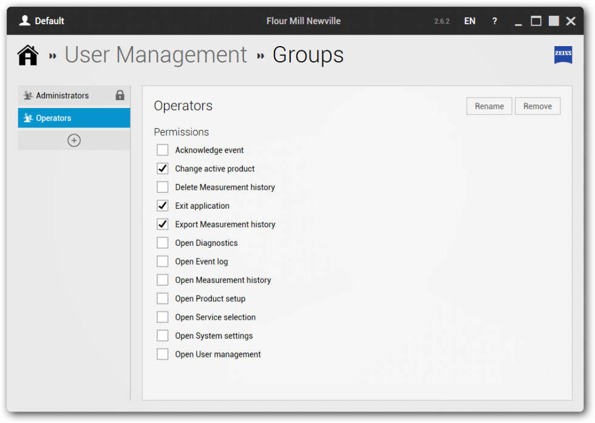Screen dimensions: 595x423
Task: Enable Open User management permission
Action: point(163,354)
